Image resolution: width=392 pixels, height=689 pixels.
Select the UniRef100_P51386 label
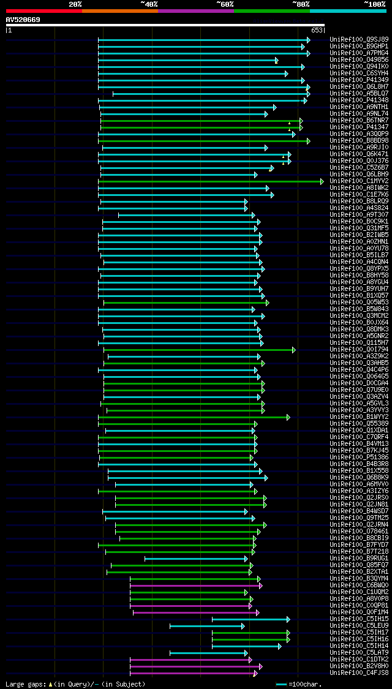[x=359, y=457]
